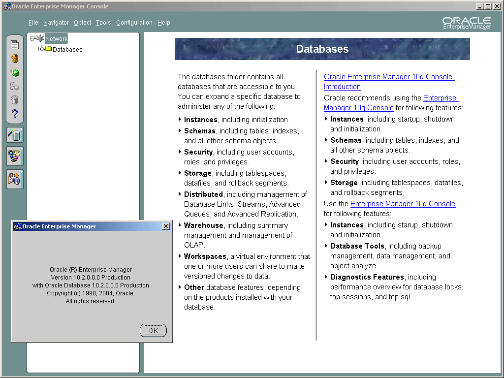The image size is (504, 378).
Task: Click 'with Oracle Database 10.2.0.0.0 Production' text
Action: point(91,285)
